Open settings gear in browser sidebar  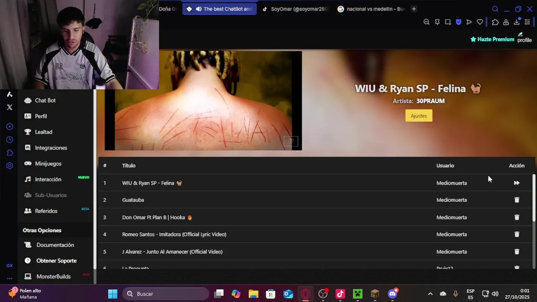point(10,166)
